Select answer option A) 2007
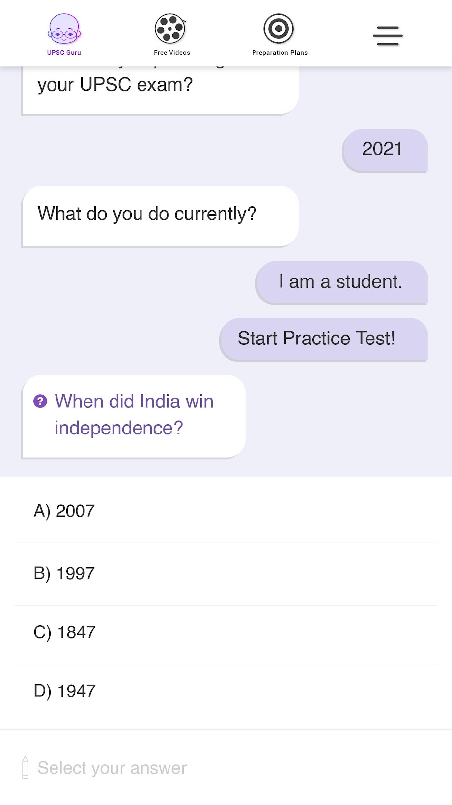This screenshot has height=805, width=452. tap(226, 511)
